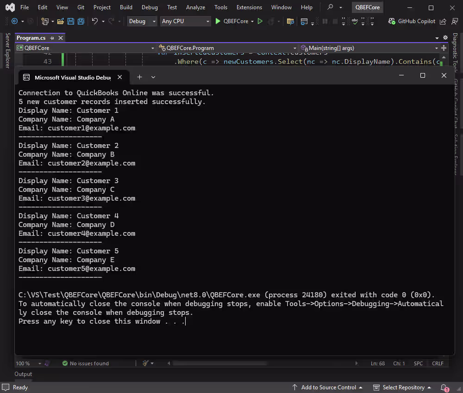Click the Open File folder icon
Image resolution: width=463 pixels, height=393 pixels.
coord(61,21)
